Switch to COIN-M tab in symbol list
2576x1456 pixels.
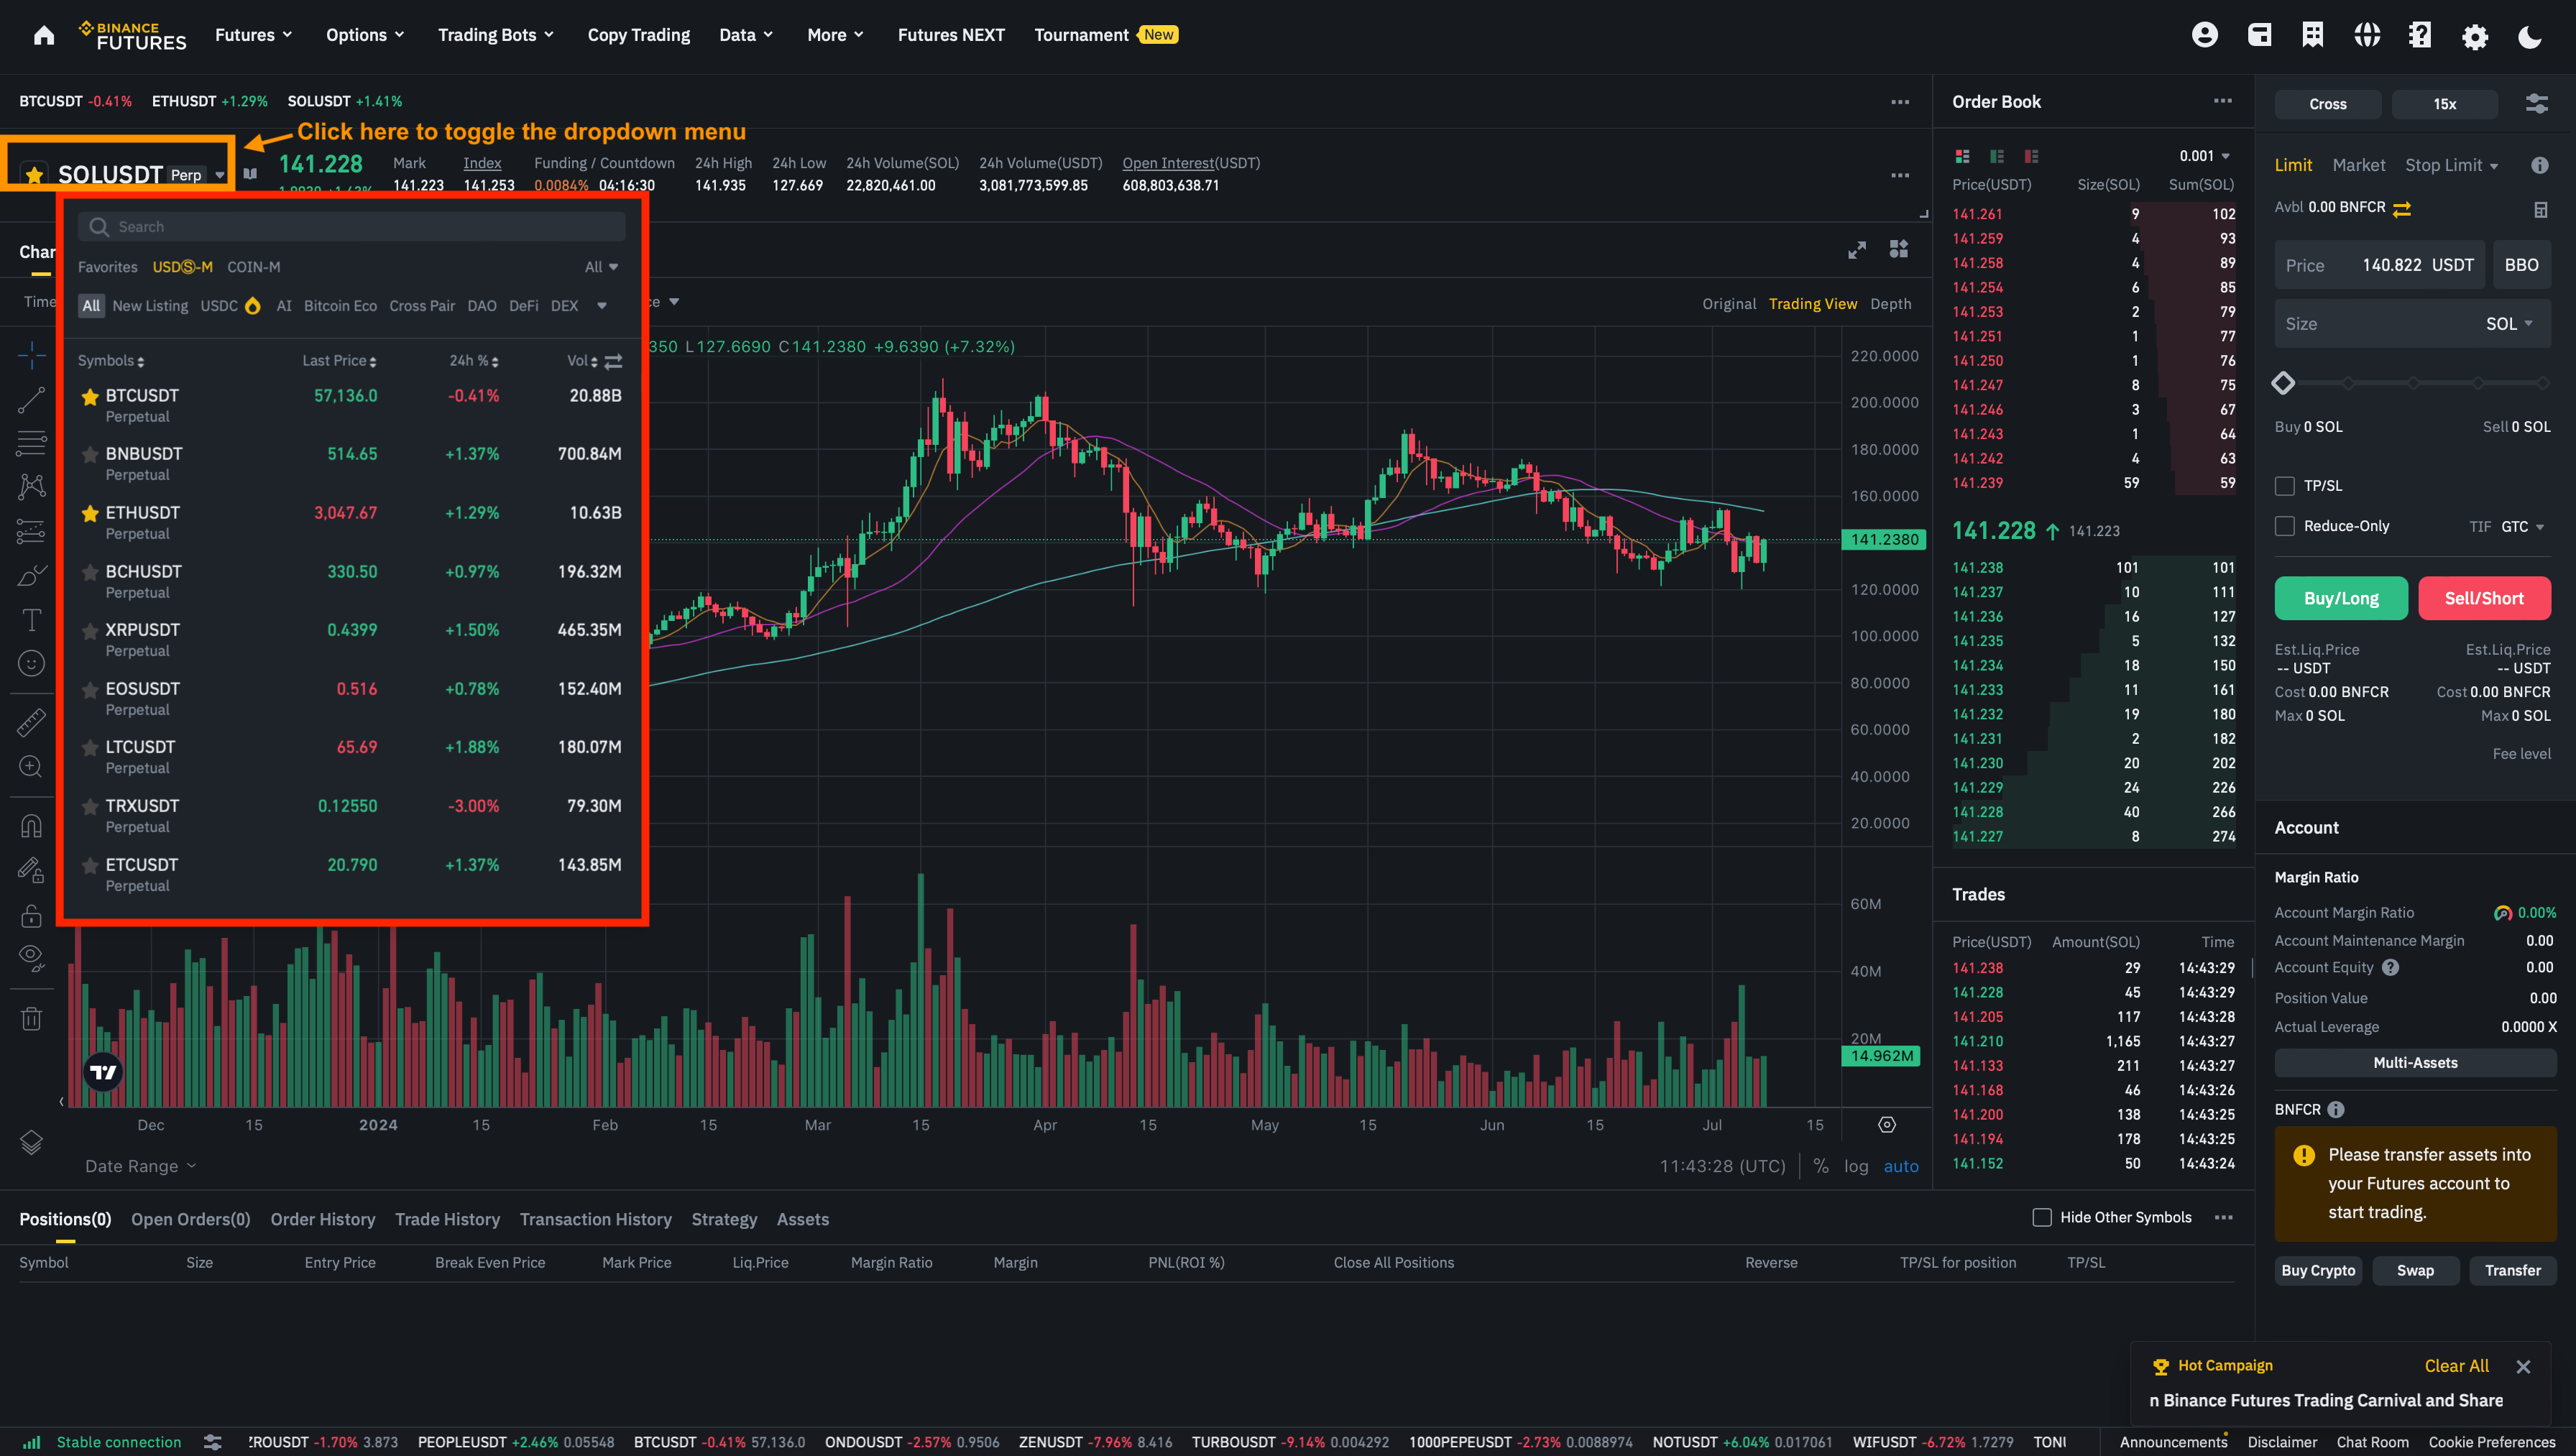point(253,267)
